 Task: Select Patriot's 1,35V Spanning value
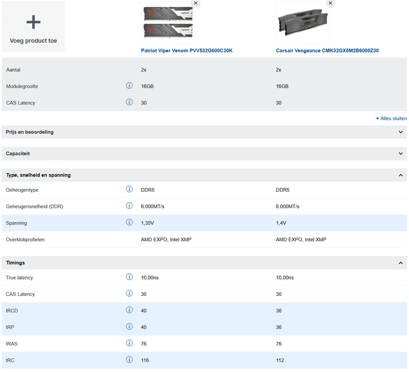147,223
